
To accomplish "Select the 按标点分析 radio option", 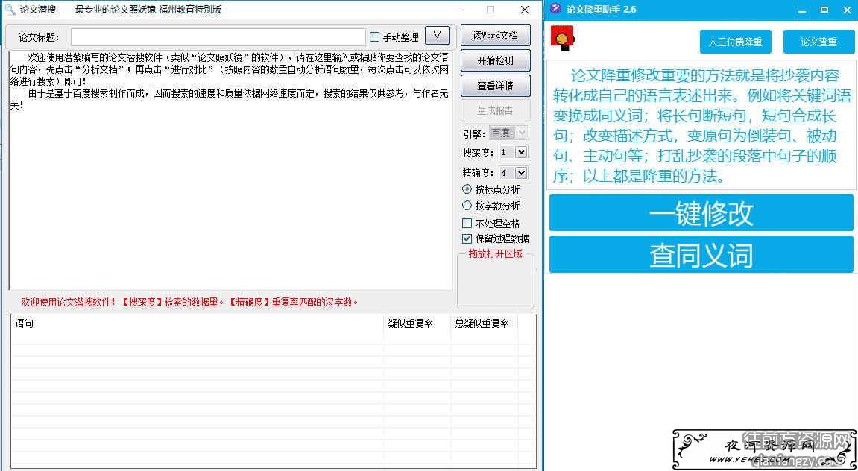I will point(467,189).
